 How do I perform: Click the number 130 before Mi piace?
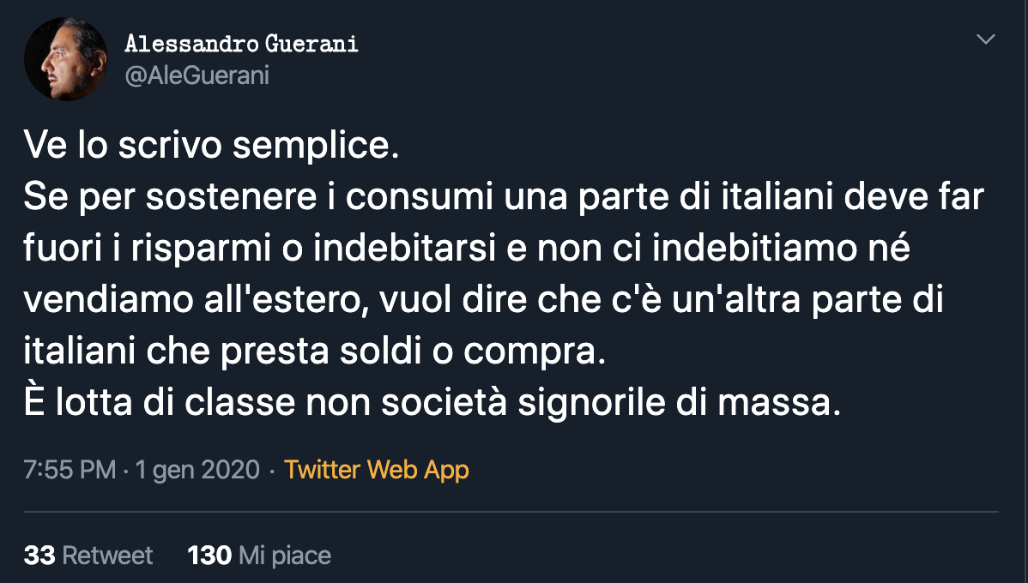(209, 555)
